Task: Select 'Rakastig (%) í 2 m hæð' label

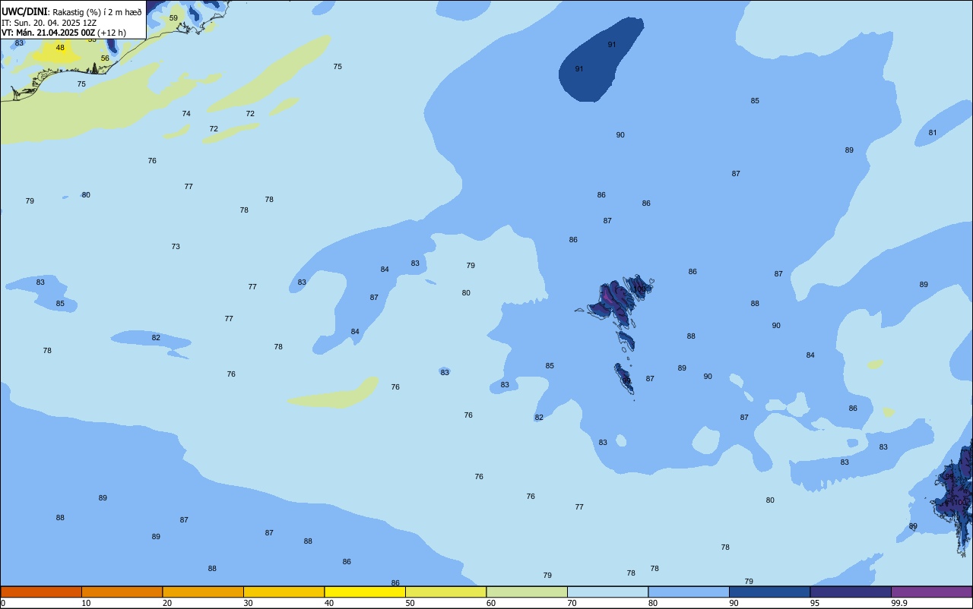Action: click(97, 12)
